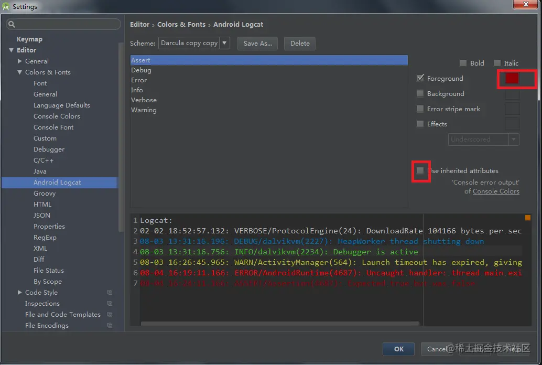Screen dimensions: 542x365
Task: Select Debugger under Colors & Fonts
Action: pos(49,149)
